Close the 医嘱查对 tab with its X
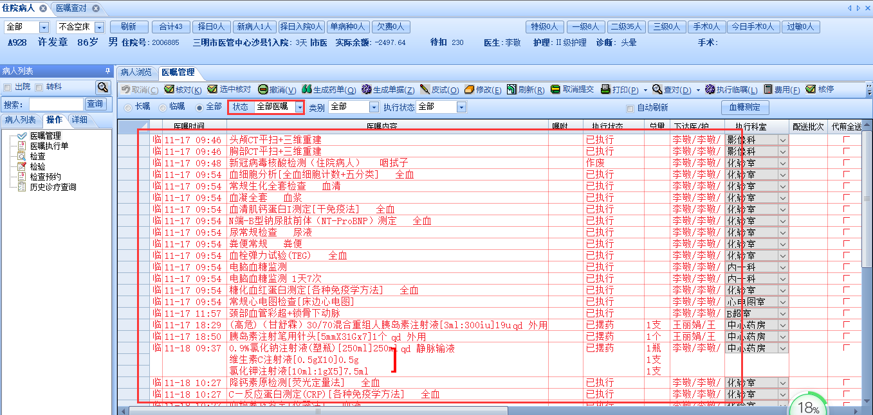The height and width of the screenshot is (415, 873). [95, 8]
